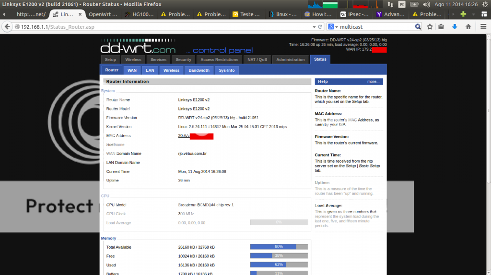Show bookmarks list icon
Image resolution: width=491 pixels, height=275 pixels.
[441, 27]
